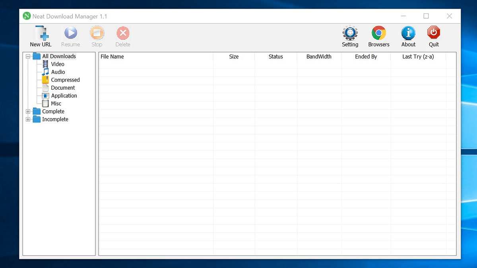Click the New URL toolbar icon
The height and width of the screenshot is (268, 477).
41,33
